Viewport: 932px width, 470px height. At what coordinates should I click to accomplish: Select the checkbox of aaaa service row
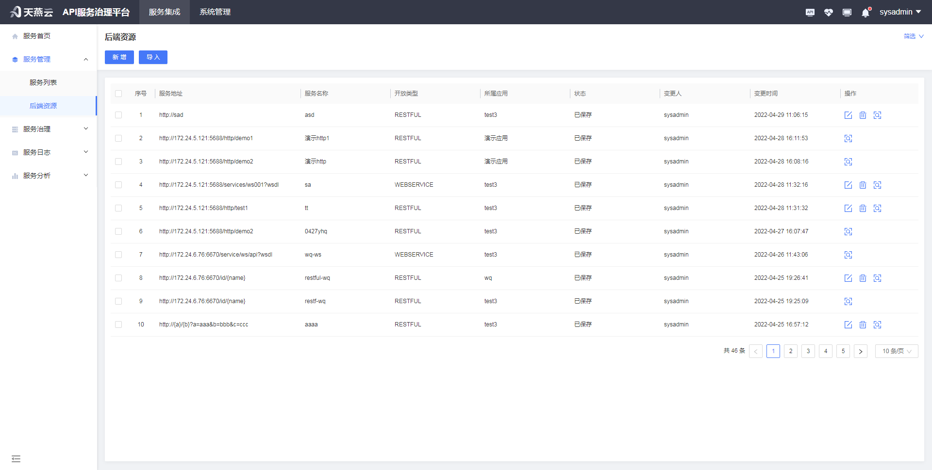pos(118,324)
